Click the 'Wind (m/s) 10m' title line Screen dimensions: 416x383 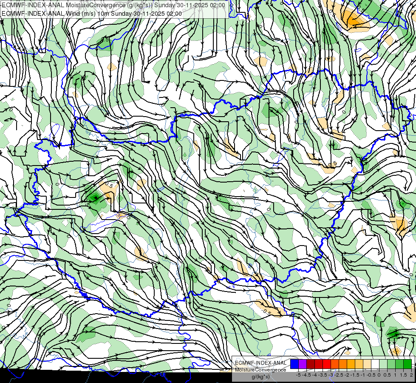click(92, 14)
